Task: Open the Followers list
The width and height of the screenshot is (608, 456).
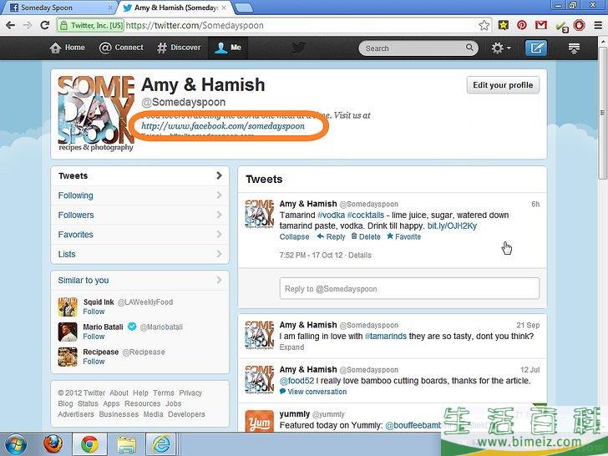Action: [x=140, y=215]
